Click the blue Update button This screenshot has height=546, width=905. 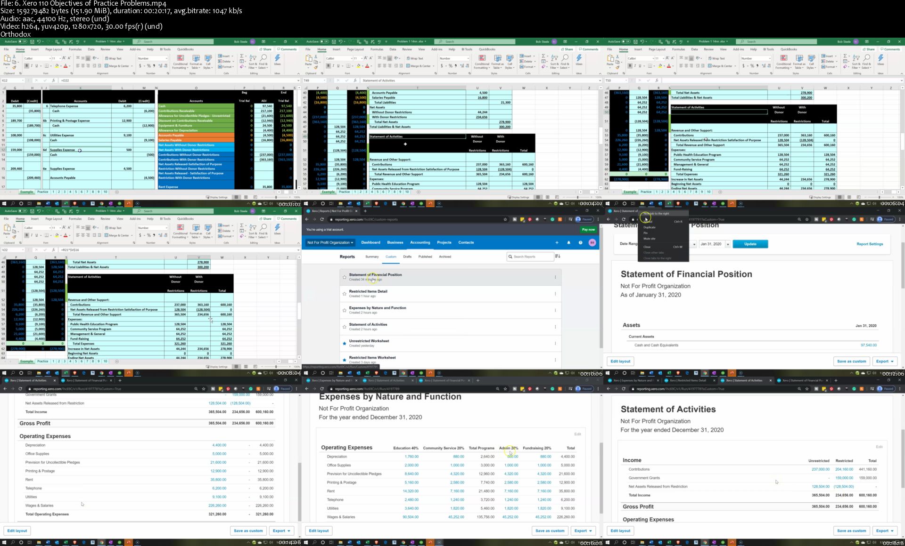pyautogui.click(x=750, y=244)
